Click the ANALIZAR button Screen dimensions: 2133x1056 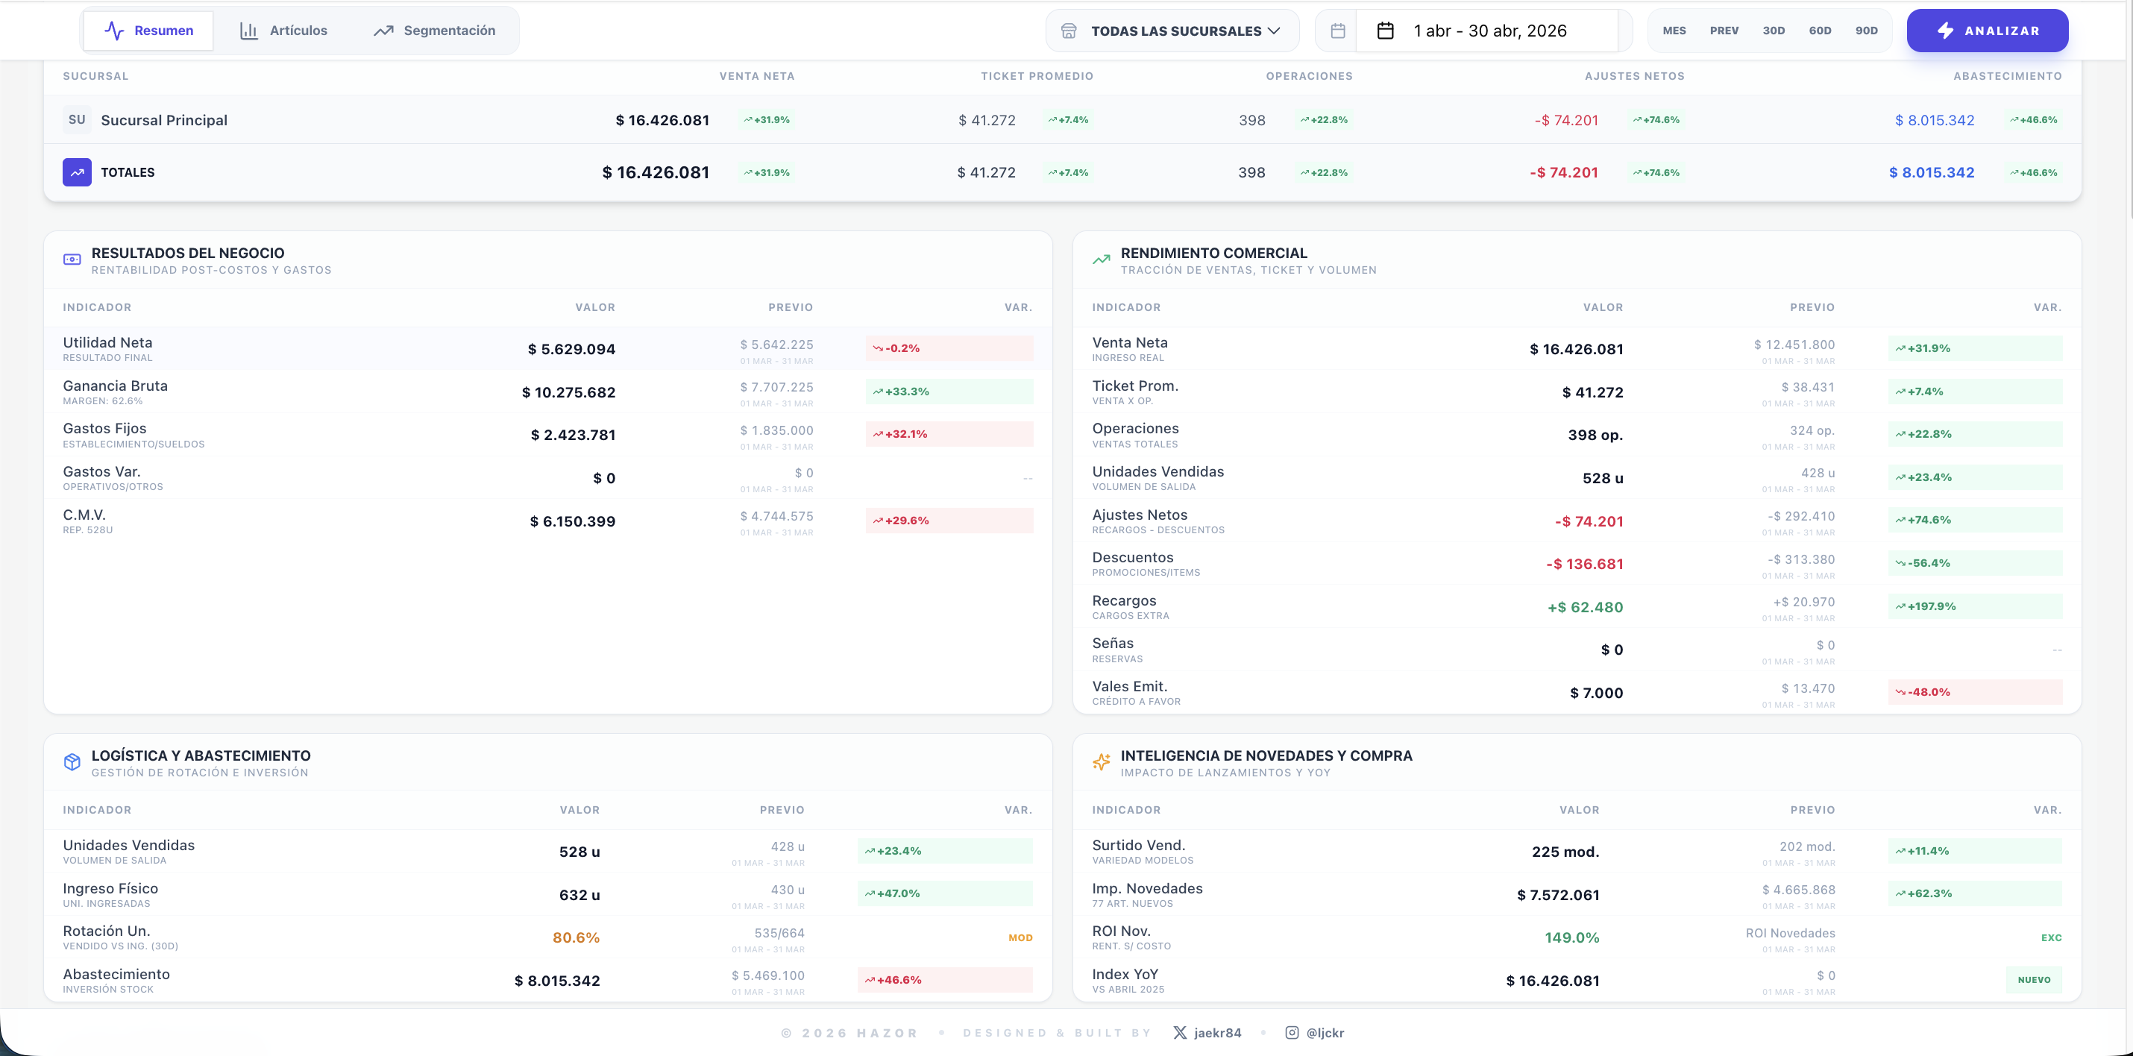(1988, 31)
